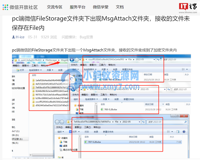
Task: Click the 微信开放社区 colorful logo icon
Action: pos(5,7)
